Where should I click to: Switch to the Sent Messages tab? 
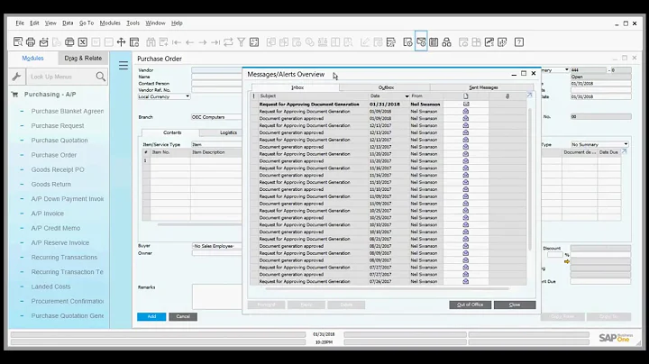(x=483, y=87)
